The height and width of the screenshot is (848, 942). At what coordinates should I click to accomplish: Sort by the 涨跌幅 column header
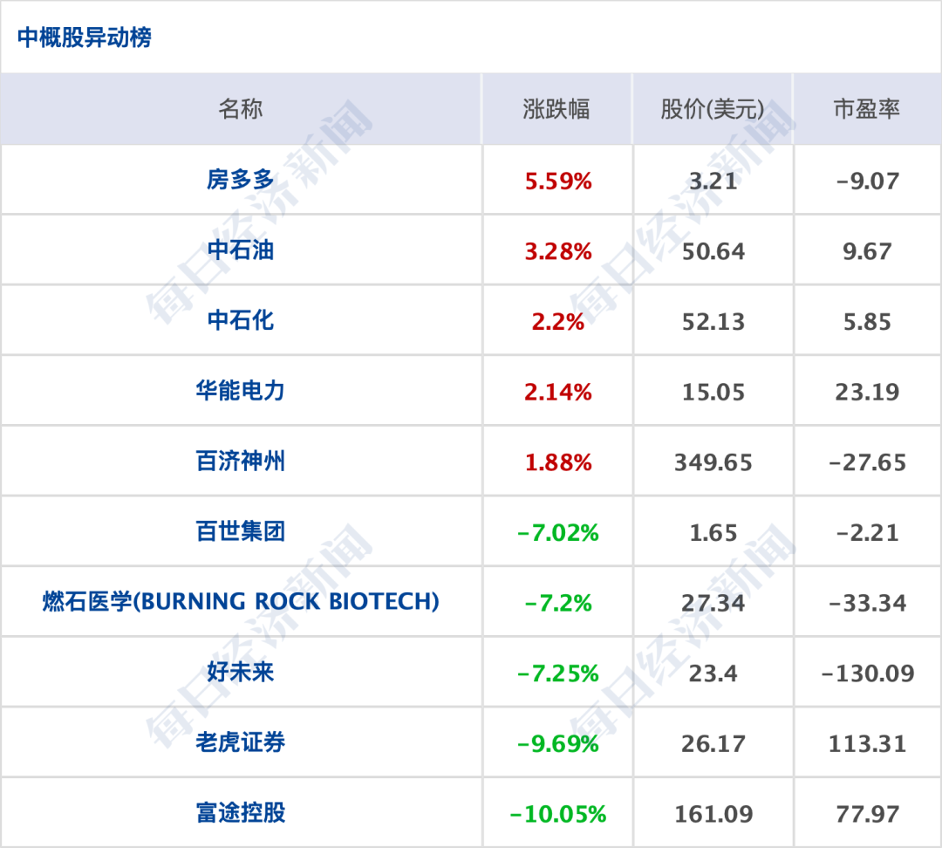point(556,109)
